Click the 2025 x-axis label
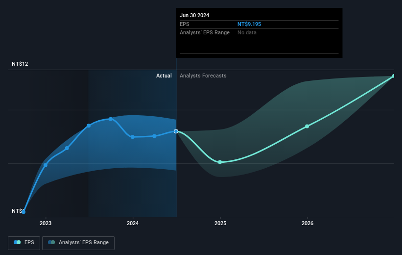Viewport: 402px width, 255px height. point(220,224)
